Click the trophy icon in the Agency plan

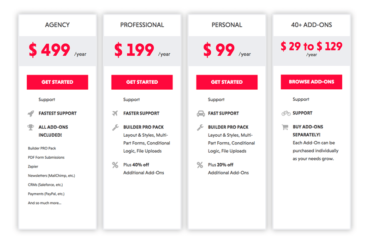click(x=30, y=127)
